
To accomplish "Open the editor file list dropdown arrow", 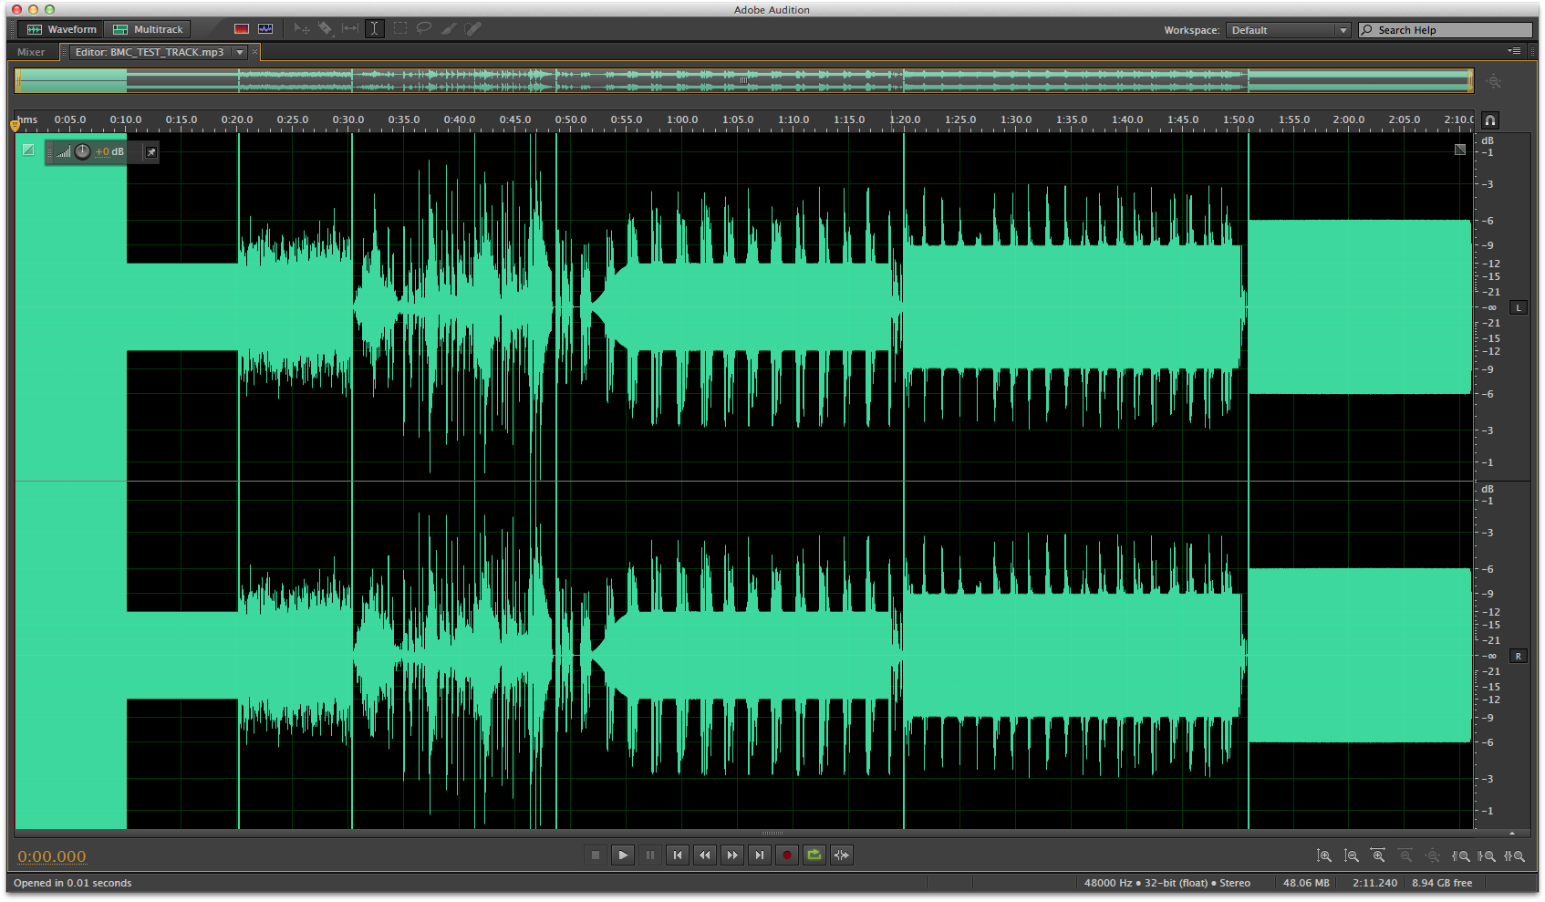I will tap(240, 52).
